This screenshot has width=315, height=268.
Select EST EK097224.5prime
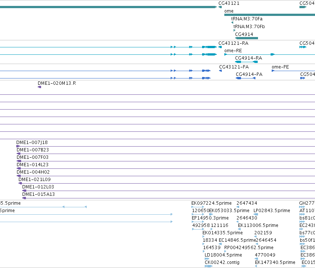pyautogui.click(x=211, y=203)
